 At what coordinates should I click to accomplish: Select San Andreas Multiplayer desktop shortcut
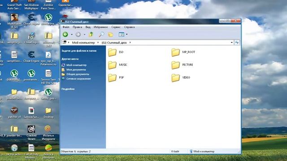(31, 5)
